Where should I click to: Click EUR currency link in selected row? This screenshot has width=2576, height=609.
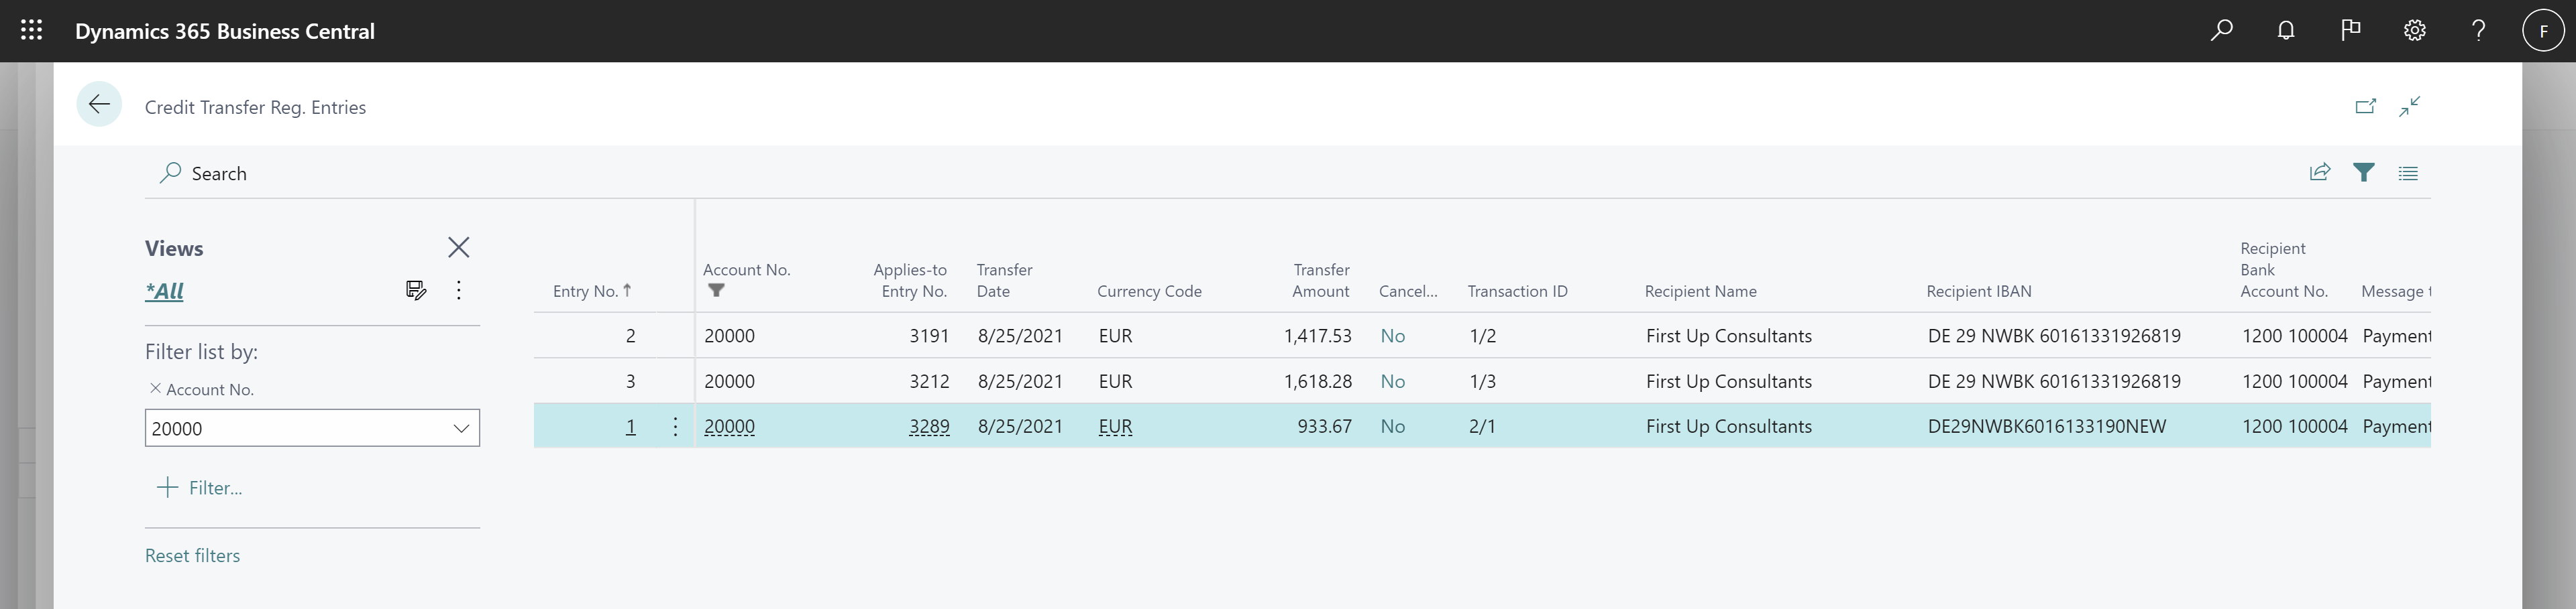1116,426
